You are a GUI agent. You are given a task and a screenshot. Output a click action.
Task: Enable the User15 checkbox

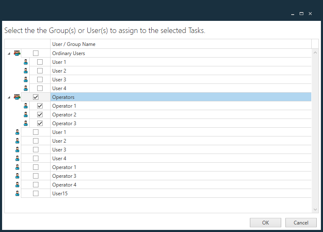tap(36, 194)
